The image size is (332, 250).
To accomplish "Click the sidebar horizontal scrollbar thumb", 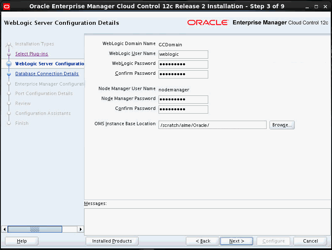I will point(35,229).
